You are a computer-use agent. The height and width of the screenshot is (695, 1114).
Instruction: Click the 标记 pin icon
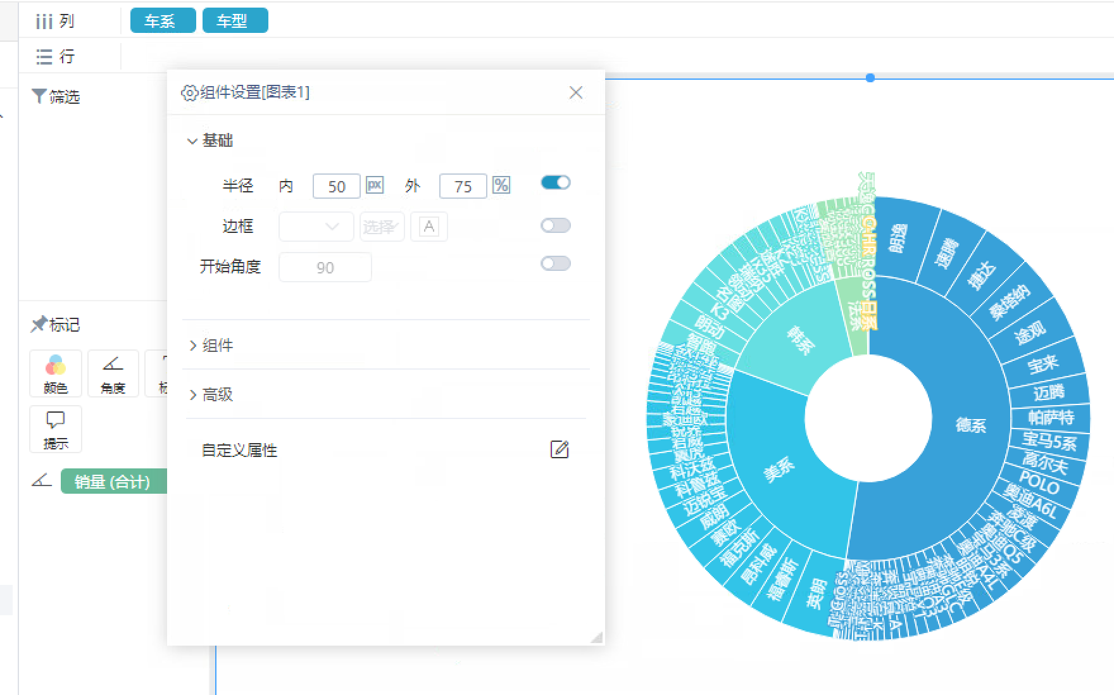point(39,325)
